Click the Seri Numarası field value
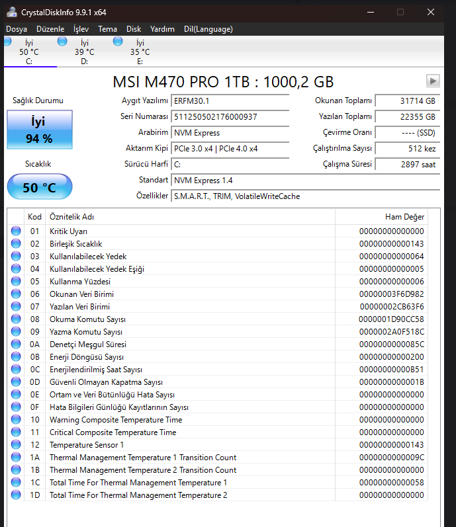456x527 pixels. tap(230, 116)
